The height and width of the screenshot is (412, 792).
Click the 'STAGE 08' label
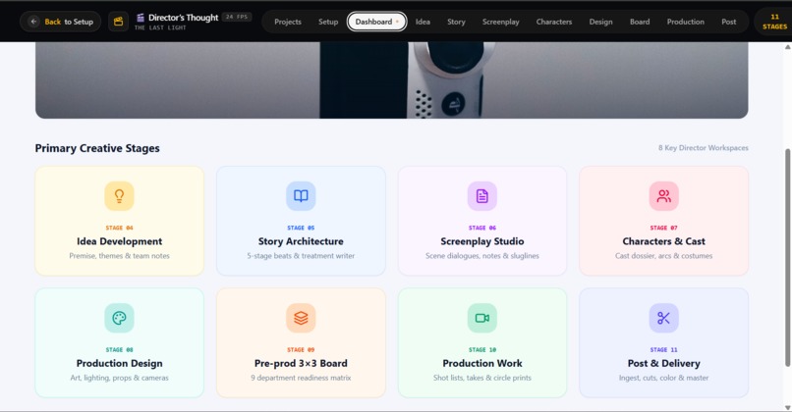[x=119, y=350]
